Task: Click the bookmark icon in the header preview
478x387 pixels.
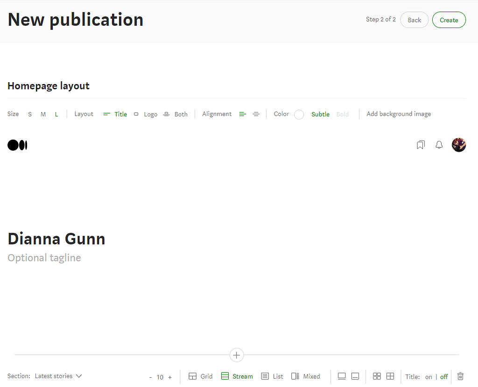Action: pyautogui.click(x=421, y=145)
